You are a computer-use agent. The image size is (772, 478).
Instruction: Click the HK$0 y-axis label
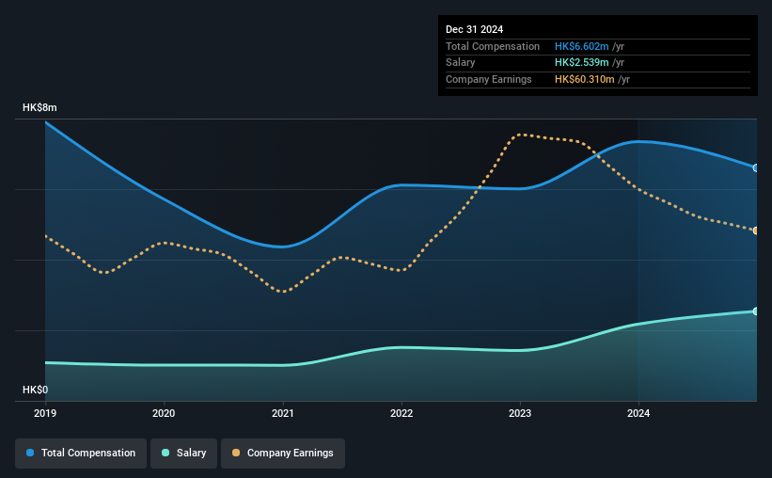click(35, 390)
